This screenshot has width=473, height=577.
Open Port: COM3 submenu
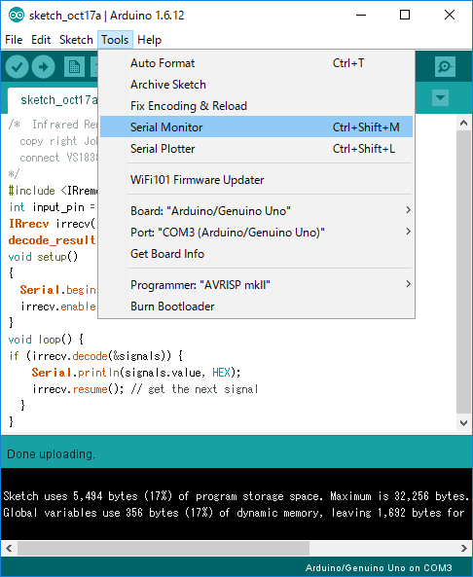(x=256, y=233)
